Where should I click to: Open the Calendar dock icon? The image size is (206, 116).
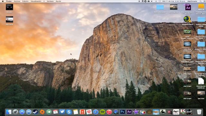click(55, 112)
